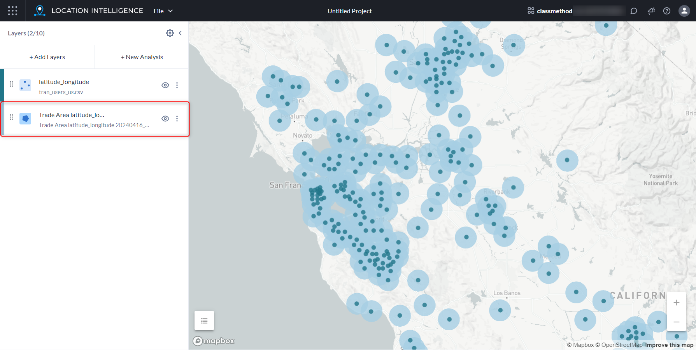Image resolution: width=696 pixels, height=350 pixels.
Task: Click the Improve this map link
Action: click(668, 345)
